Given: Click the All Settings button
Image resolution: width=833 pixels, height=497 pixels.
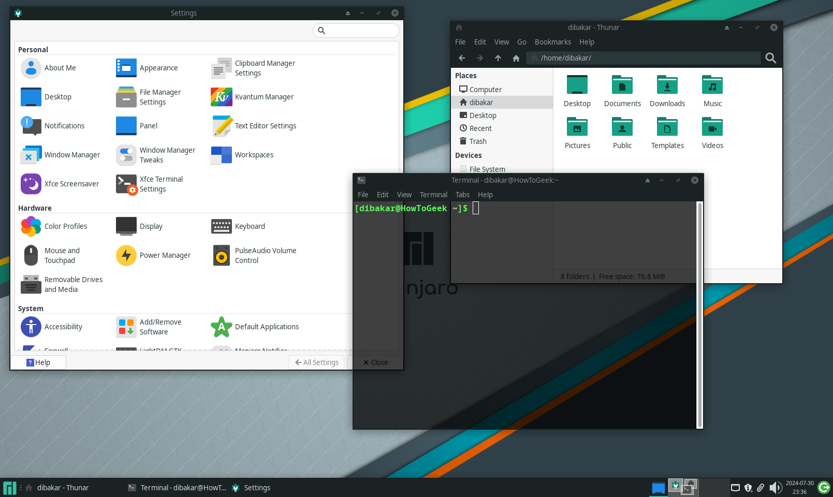Looking at the screenshot, I should click(x=316, y=362).
